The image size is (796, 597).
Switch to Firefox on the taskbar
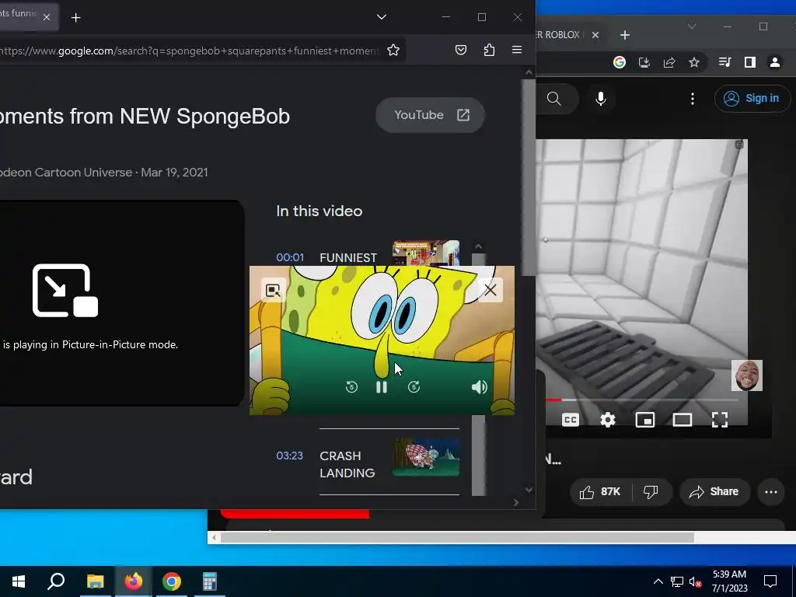click(x=134, y=581)
